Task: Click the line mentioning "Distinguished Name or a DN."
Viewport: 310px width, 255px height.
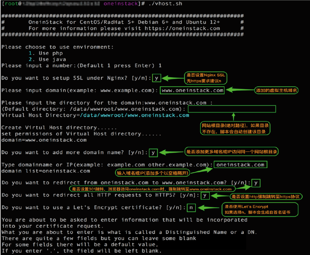Action: 129,232
